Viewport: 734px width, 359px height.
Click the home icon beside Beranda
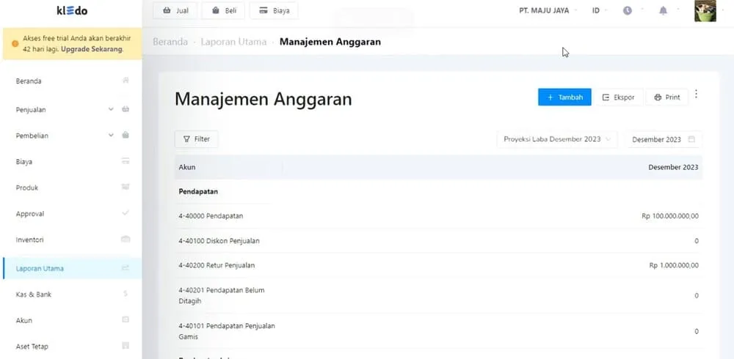(126, 81)
